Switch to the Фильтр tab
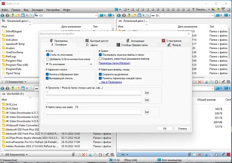 click(174, 45)
